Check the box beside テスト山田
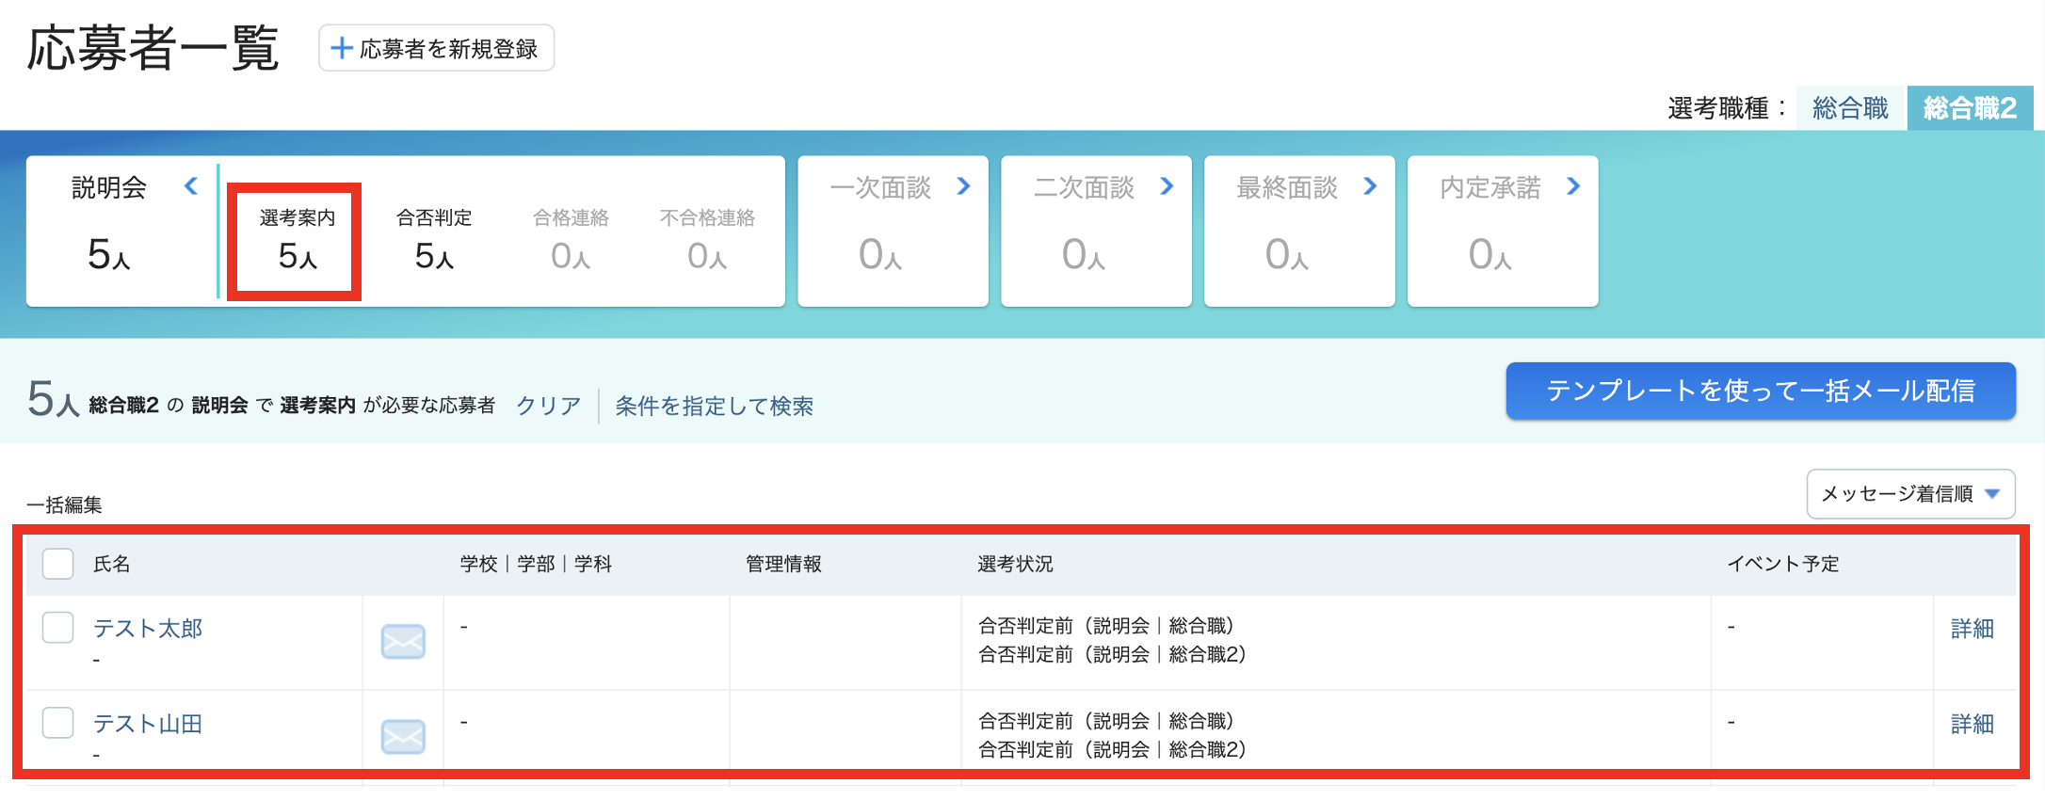This screenshot has height=800, width=2045. 58,723
